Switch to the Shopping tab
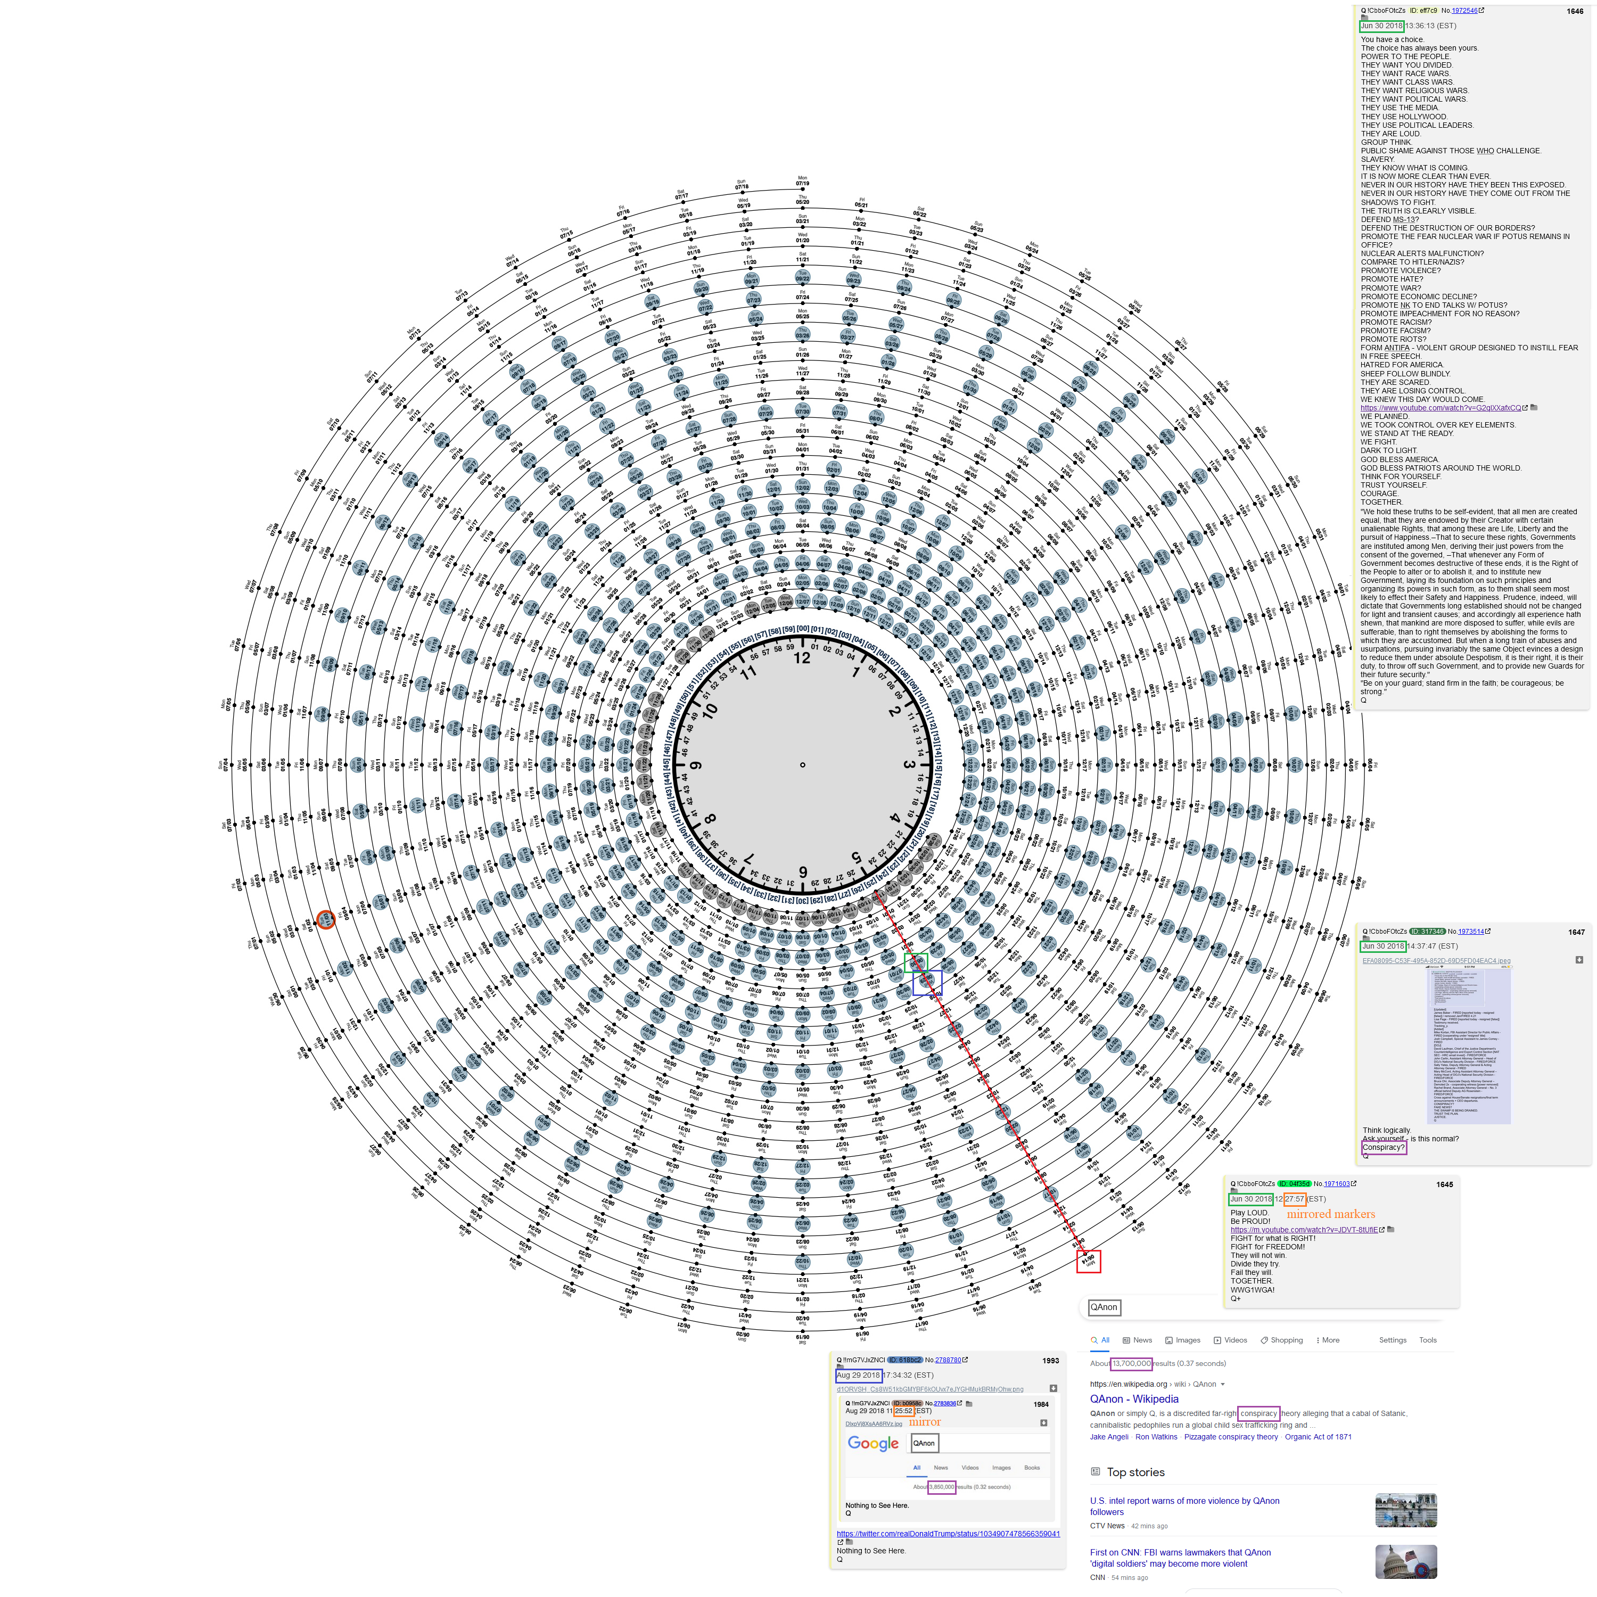This screenshot has height=1597, width=1597. tap(1281, 1340)
